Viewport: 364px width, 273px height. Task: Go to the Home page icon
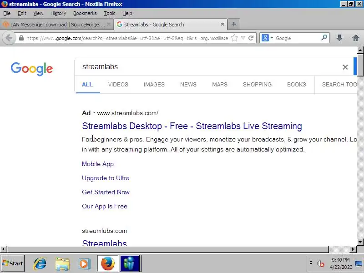(x=355, y=38)
